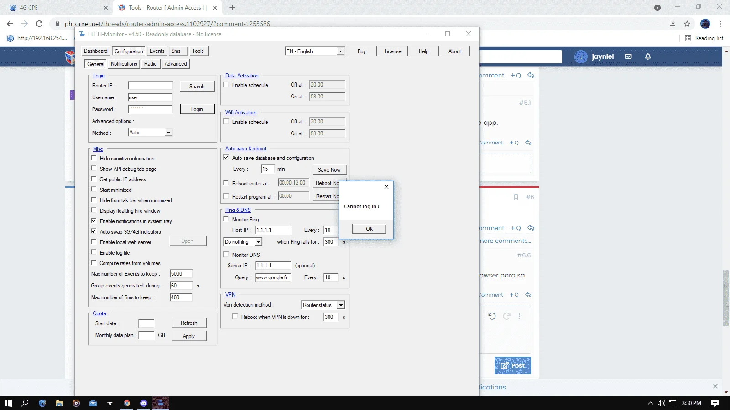Click the browser back arrow icon
Image resolution: width=730 pixels, height=410 pixels.
(10, 24)
